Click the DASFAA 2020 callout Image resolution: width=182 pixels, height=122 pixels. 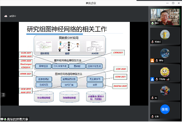pos(120,86)
